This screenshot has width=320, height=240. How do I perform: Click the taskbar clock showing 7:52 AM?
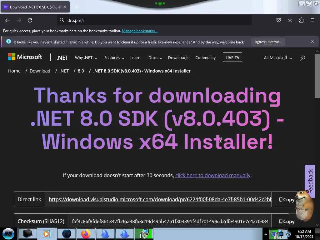click(304, 234)
